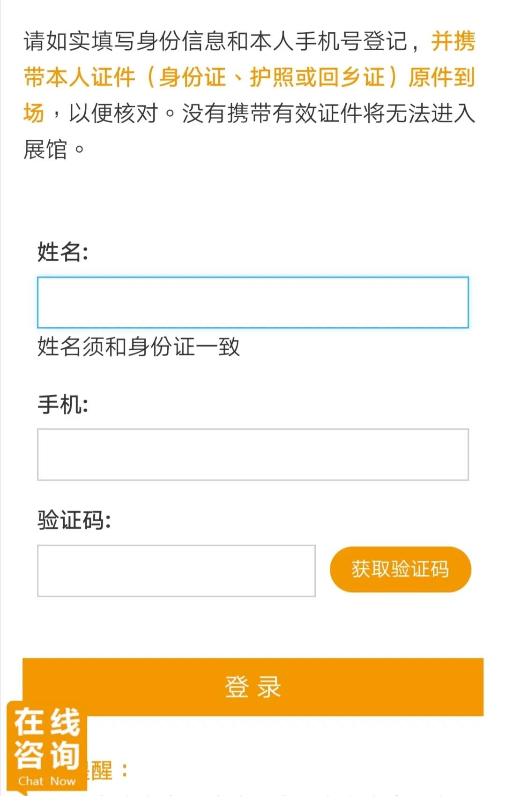Click the 姓名 name input field
Viewport: 506px width, 796px height.
[x=253, y=302]
